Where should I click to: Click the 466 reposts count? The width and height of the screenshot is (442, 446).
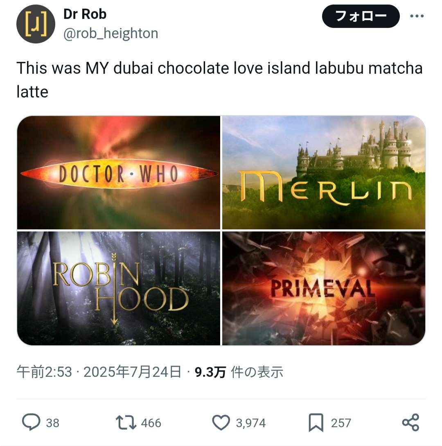point(151,423)
